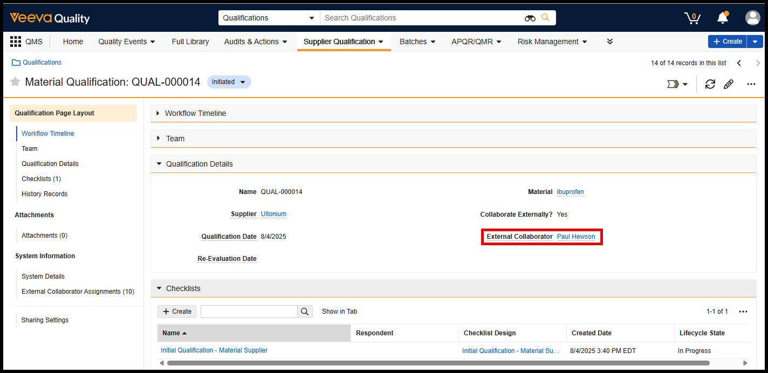Image resolution: width=768 pixels, height=373 pixels.
Task: Show more tabs with double chevron
Action: click(x=610, y=42)
